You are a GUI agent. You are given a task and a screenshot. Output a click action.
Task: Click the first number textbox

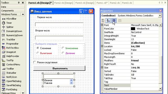tap(59, 24)
